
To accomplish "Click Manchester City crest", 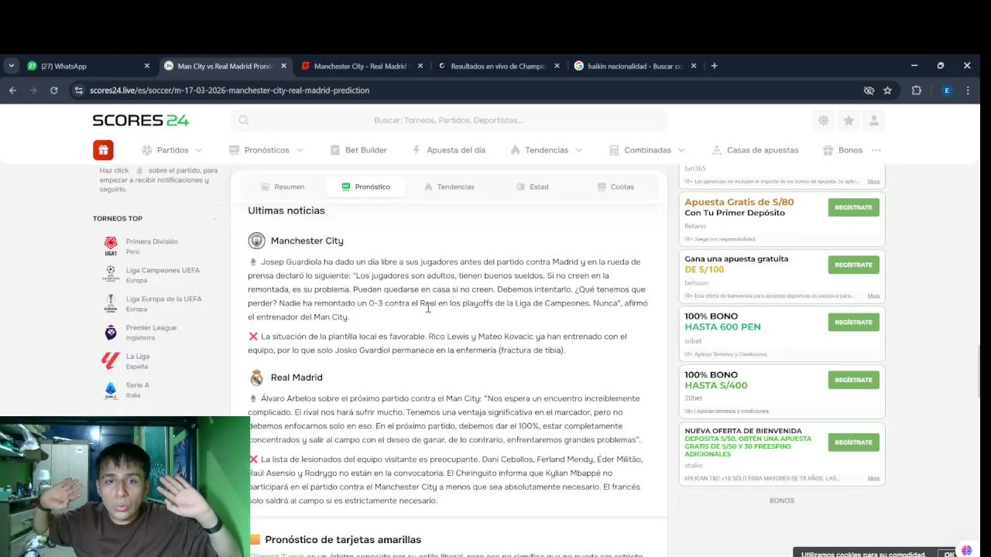I will pos(256,241).
